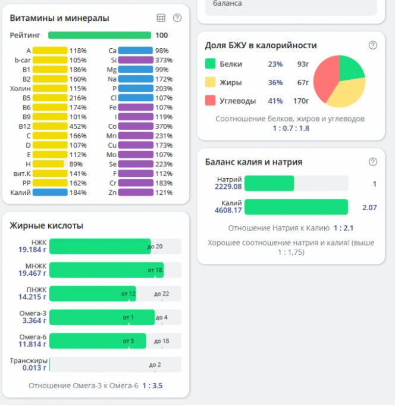The image size is (395, 405).
Task: Click the НЖК saturated fat bar
Action: pos(99,246)
